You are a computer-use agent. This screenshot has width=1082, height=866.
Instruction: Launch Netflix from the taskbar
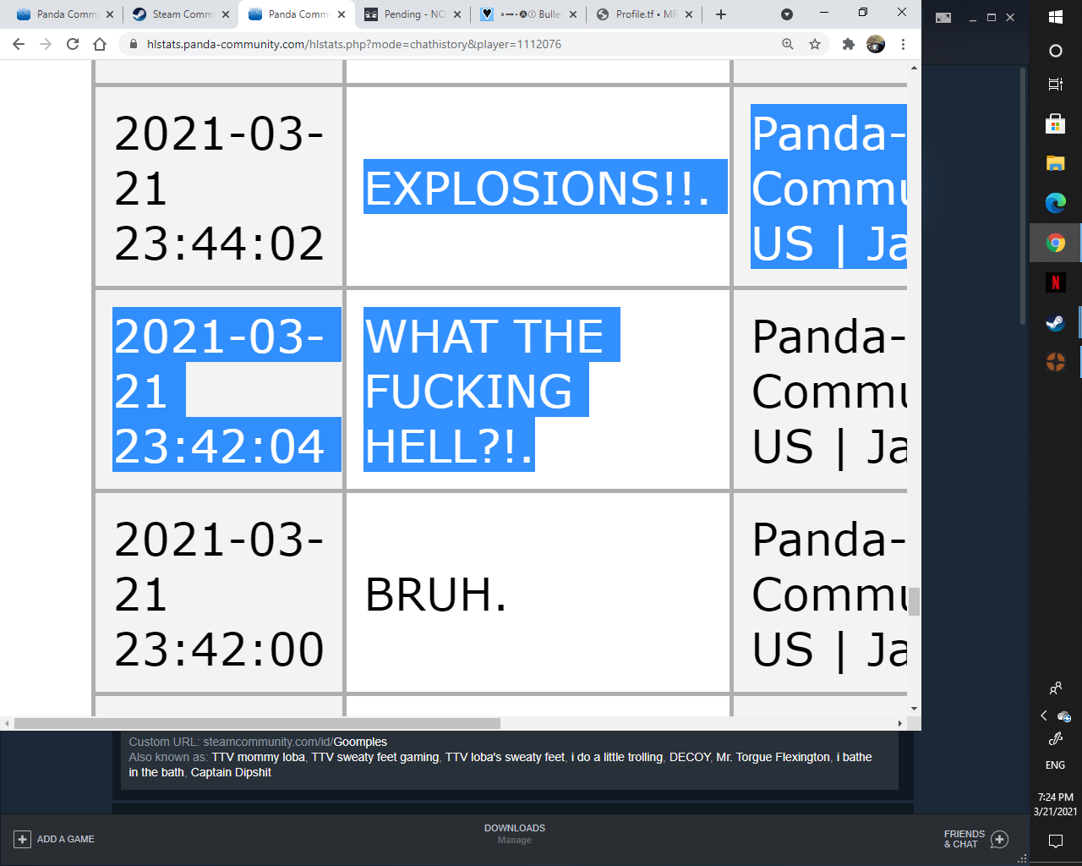(1055, 282)
